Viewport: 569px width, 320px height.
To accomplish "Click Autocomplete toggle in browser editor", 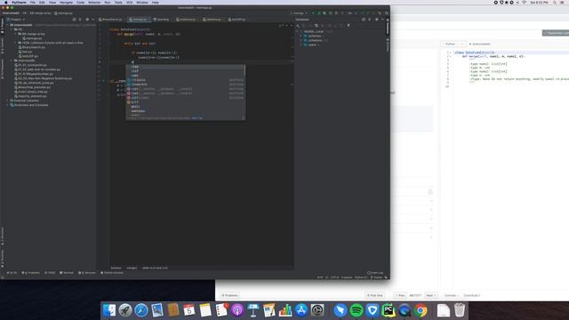I will (480, 44).
